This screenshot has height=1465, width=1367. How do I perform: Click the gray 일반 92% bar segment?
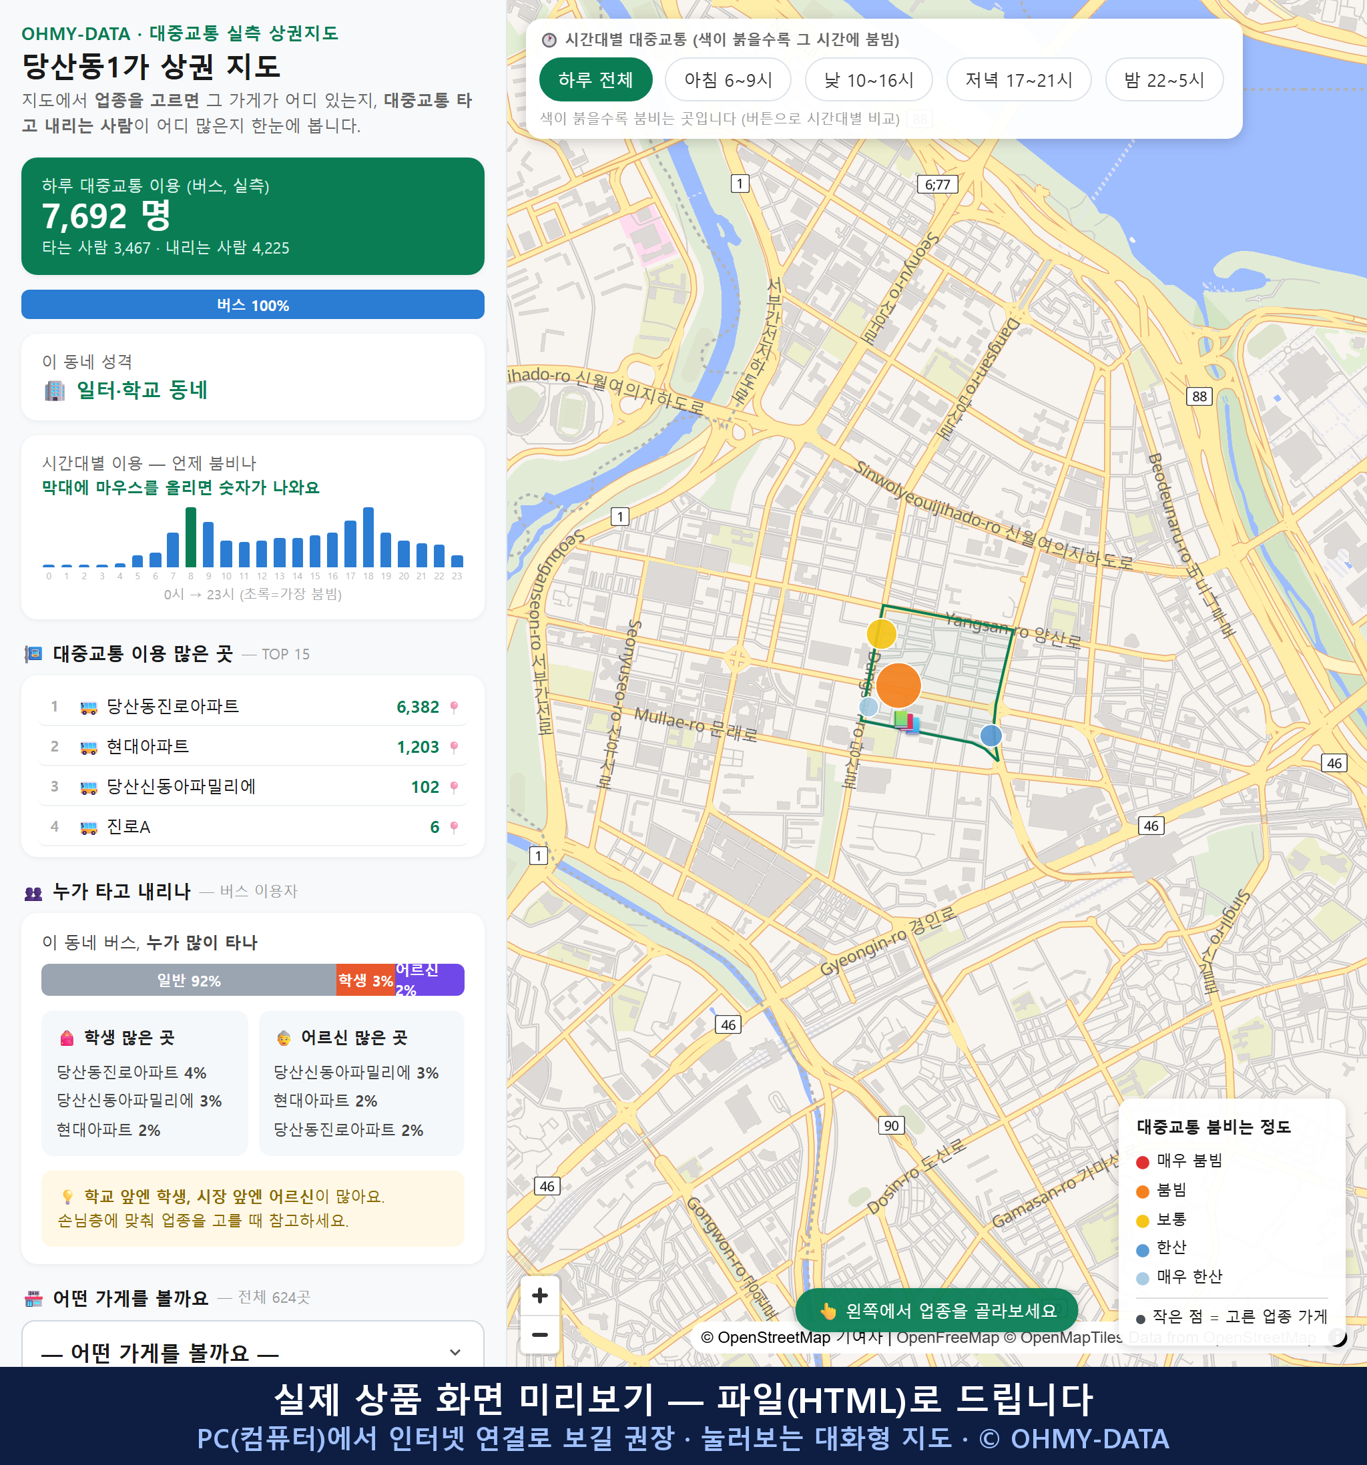click(x=189, y=980)
